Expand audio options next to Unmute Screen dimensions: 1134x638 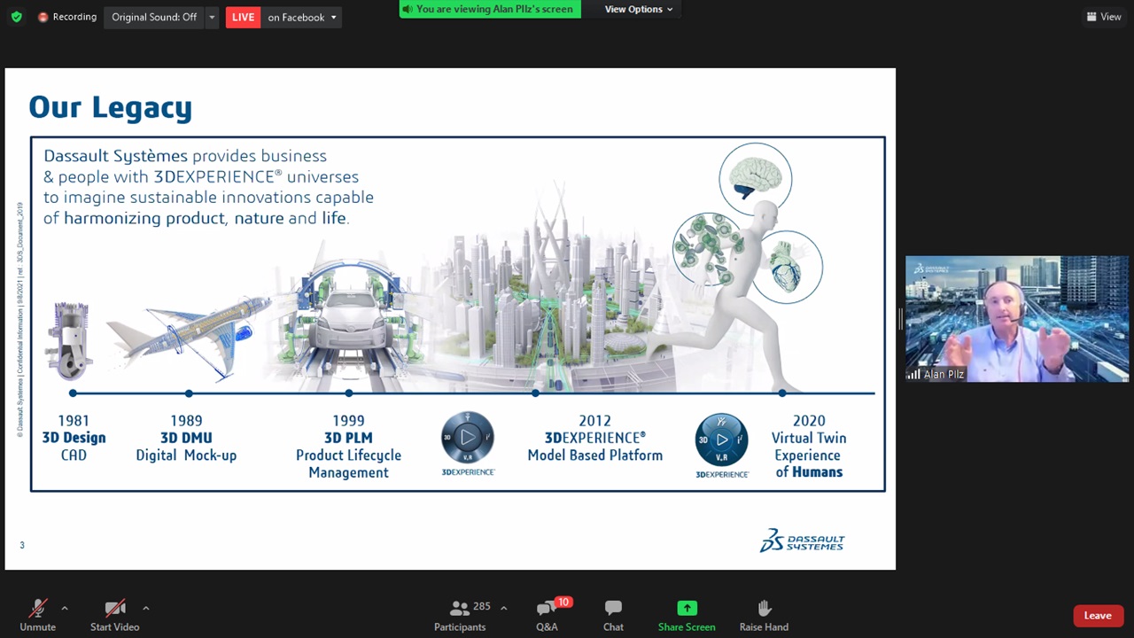pyautogui.click(x=65, y=608)
